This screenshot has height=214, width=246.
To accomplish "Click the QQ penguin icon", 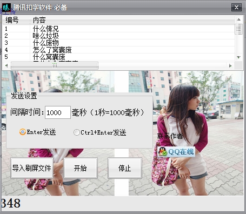I will (163, 152).
